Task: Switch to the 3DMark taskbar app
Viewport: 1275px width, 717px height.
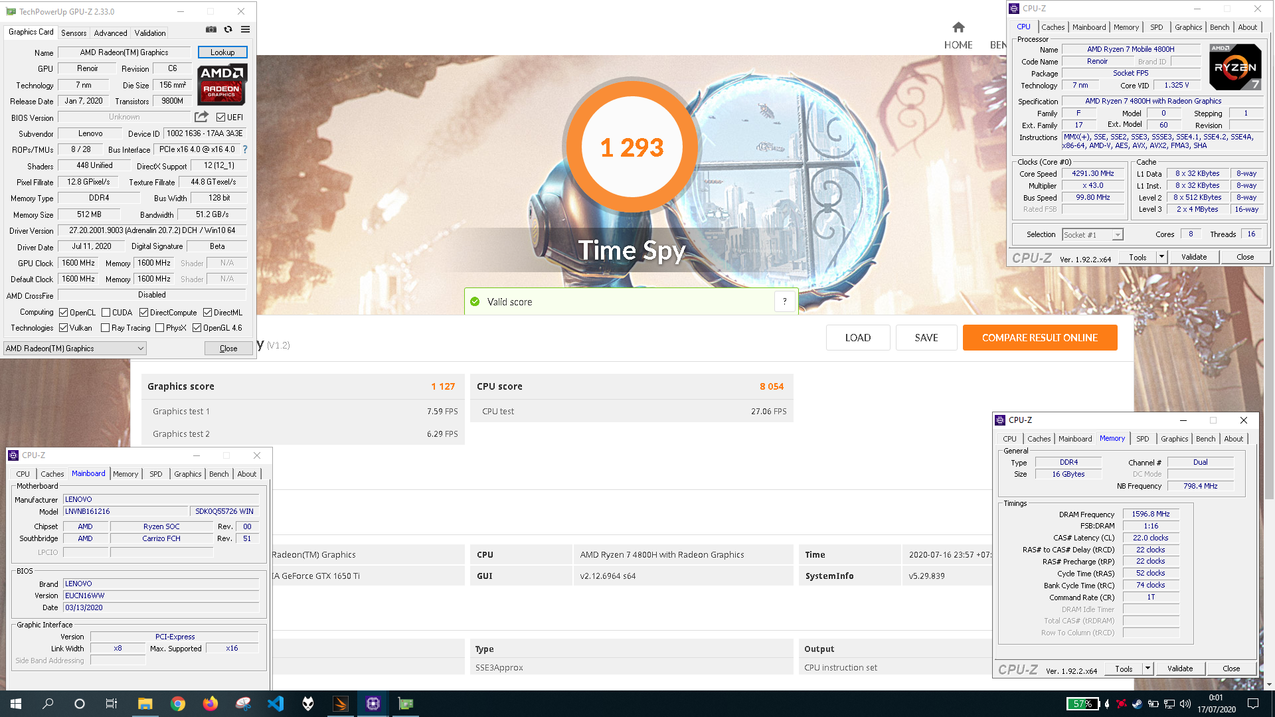Action: point(340,704)
